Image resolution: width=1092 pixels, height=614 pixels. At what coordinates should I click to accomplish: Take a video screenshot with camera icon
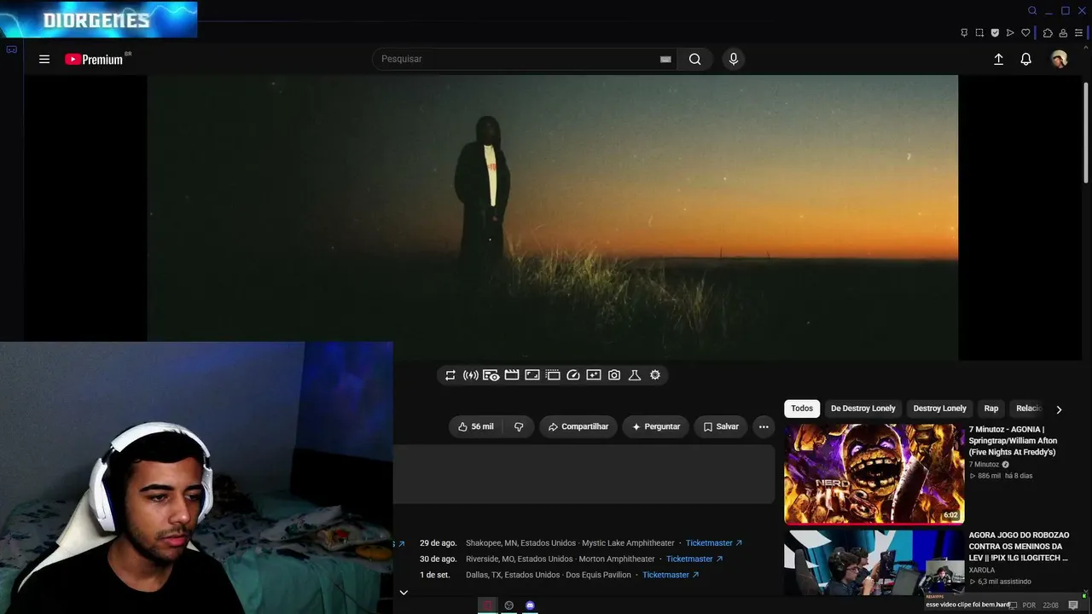click(x=614, y=375)
